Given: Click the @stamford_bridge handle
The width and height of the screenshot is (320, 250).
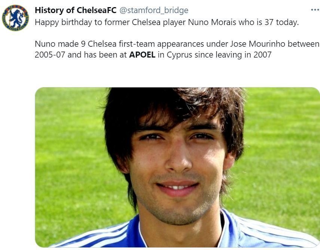Looking at the screenshot, I should 154,10.
